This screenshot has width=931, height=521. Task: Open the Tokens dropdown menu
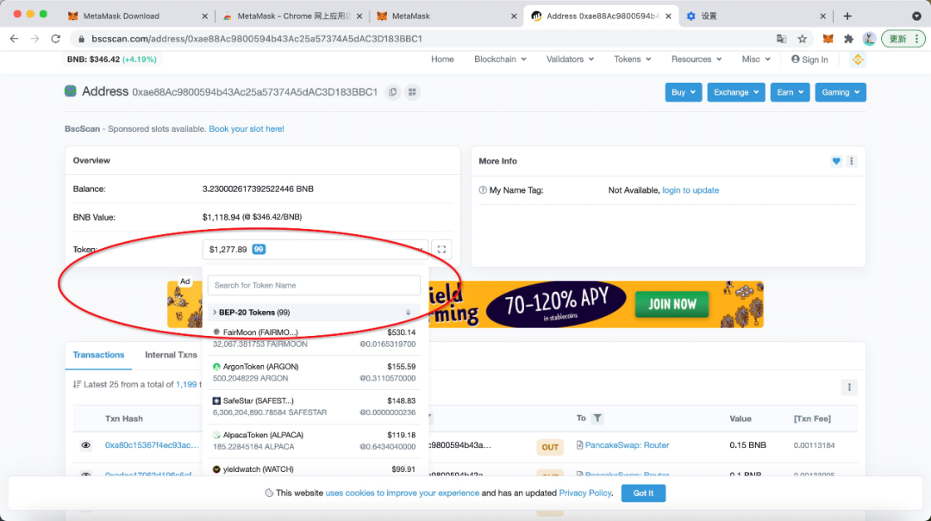tap(633, 59)
